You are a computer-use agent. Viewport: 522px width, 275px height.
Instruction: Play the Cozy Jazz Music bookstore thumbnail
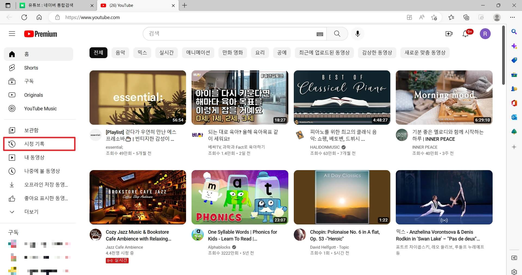pos(138,197)
